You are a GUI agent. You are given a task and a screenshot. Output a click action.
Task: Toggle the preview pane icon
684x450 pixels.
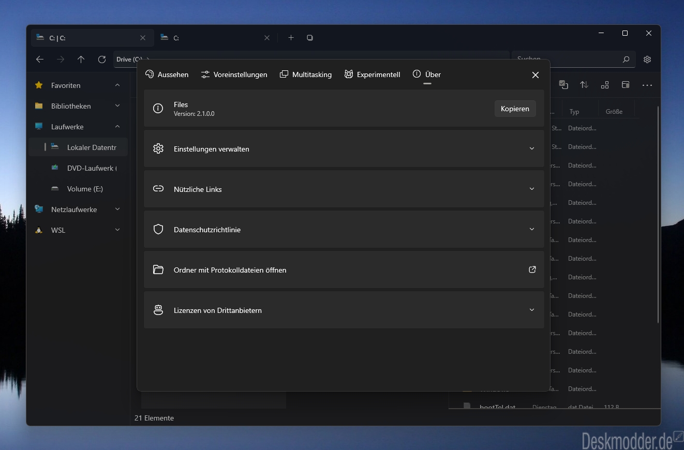(x=626, y=85)
